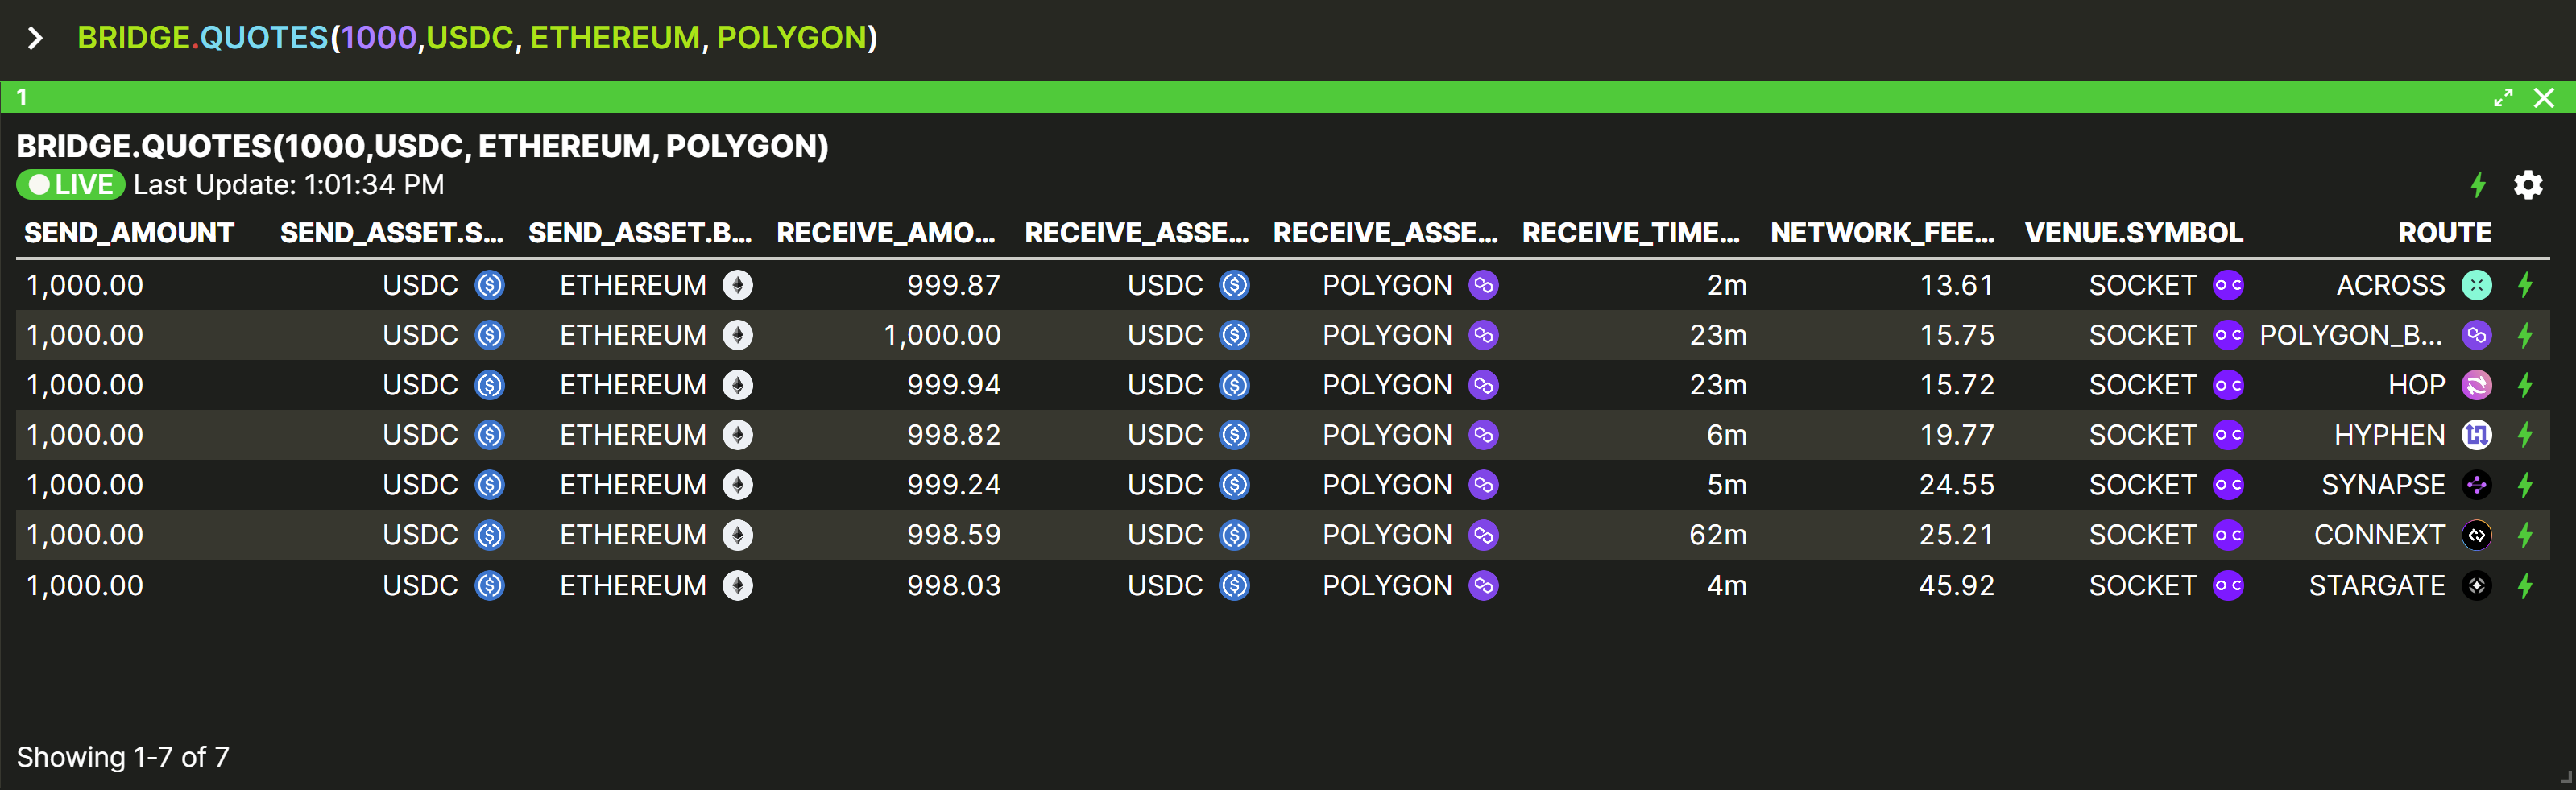2576x790 pixels.
Task: Click the STARGATE route name
Action: (2377, 585)
